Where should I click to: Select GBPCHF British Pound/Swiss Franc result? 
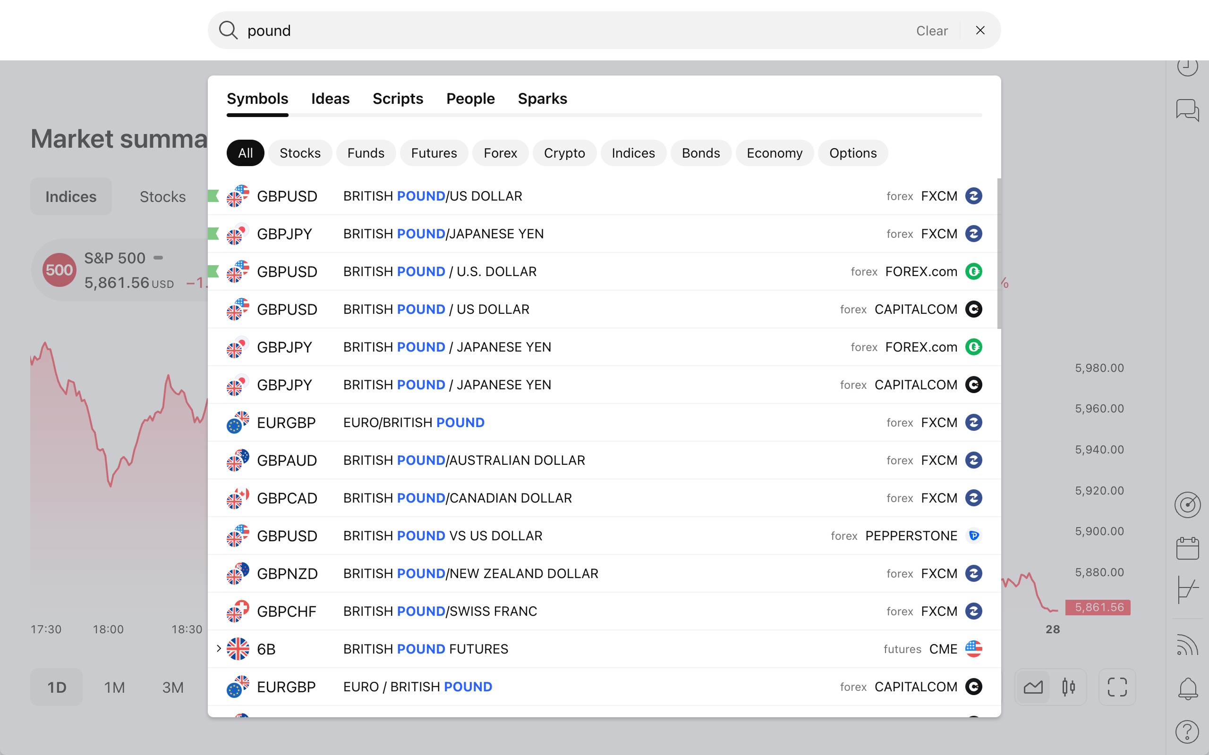(440, 611)
